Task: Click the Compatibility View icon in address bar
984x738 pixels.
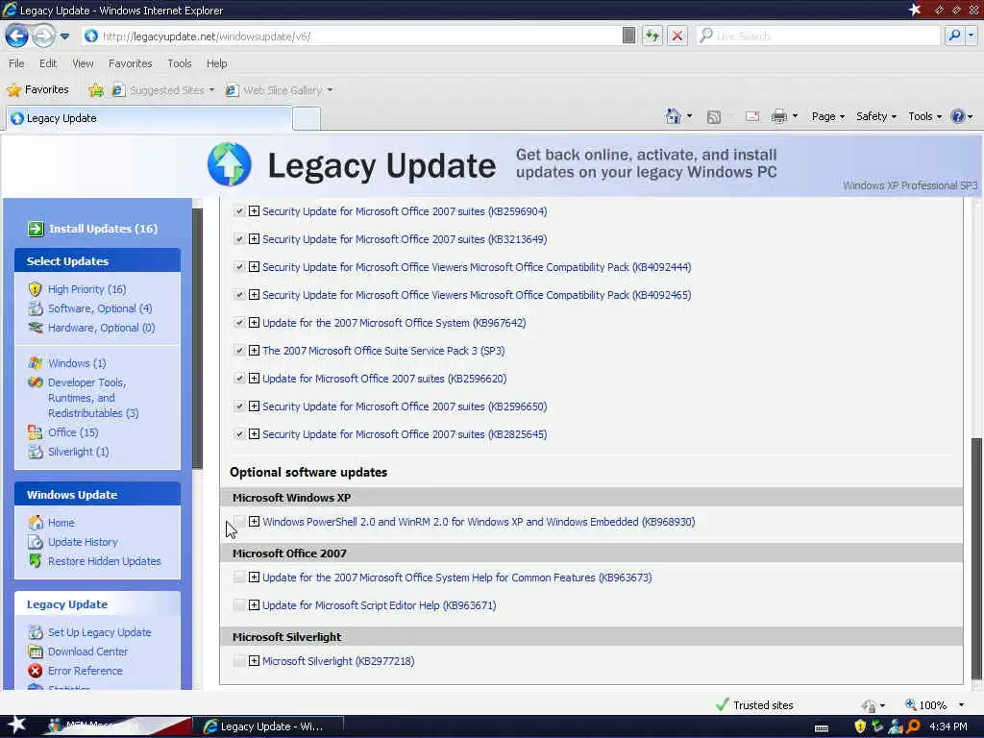Action: point(628,36)
